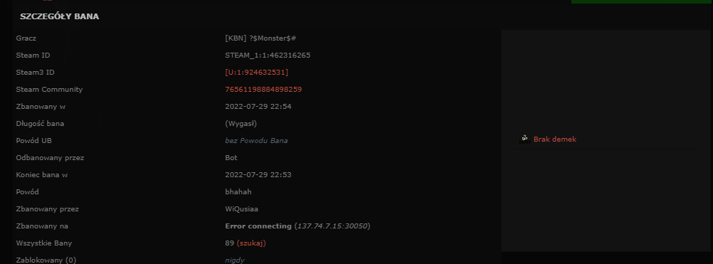
Task: Click the Error connecting server text
Action: (258, 226)
